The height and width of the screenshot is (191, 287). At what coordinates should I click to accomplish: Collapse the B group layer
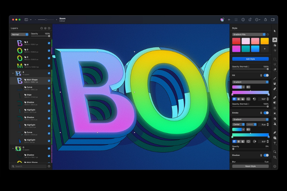tap(13, 73)
